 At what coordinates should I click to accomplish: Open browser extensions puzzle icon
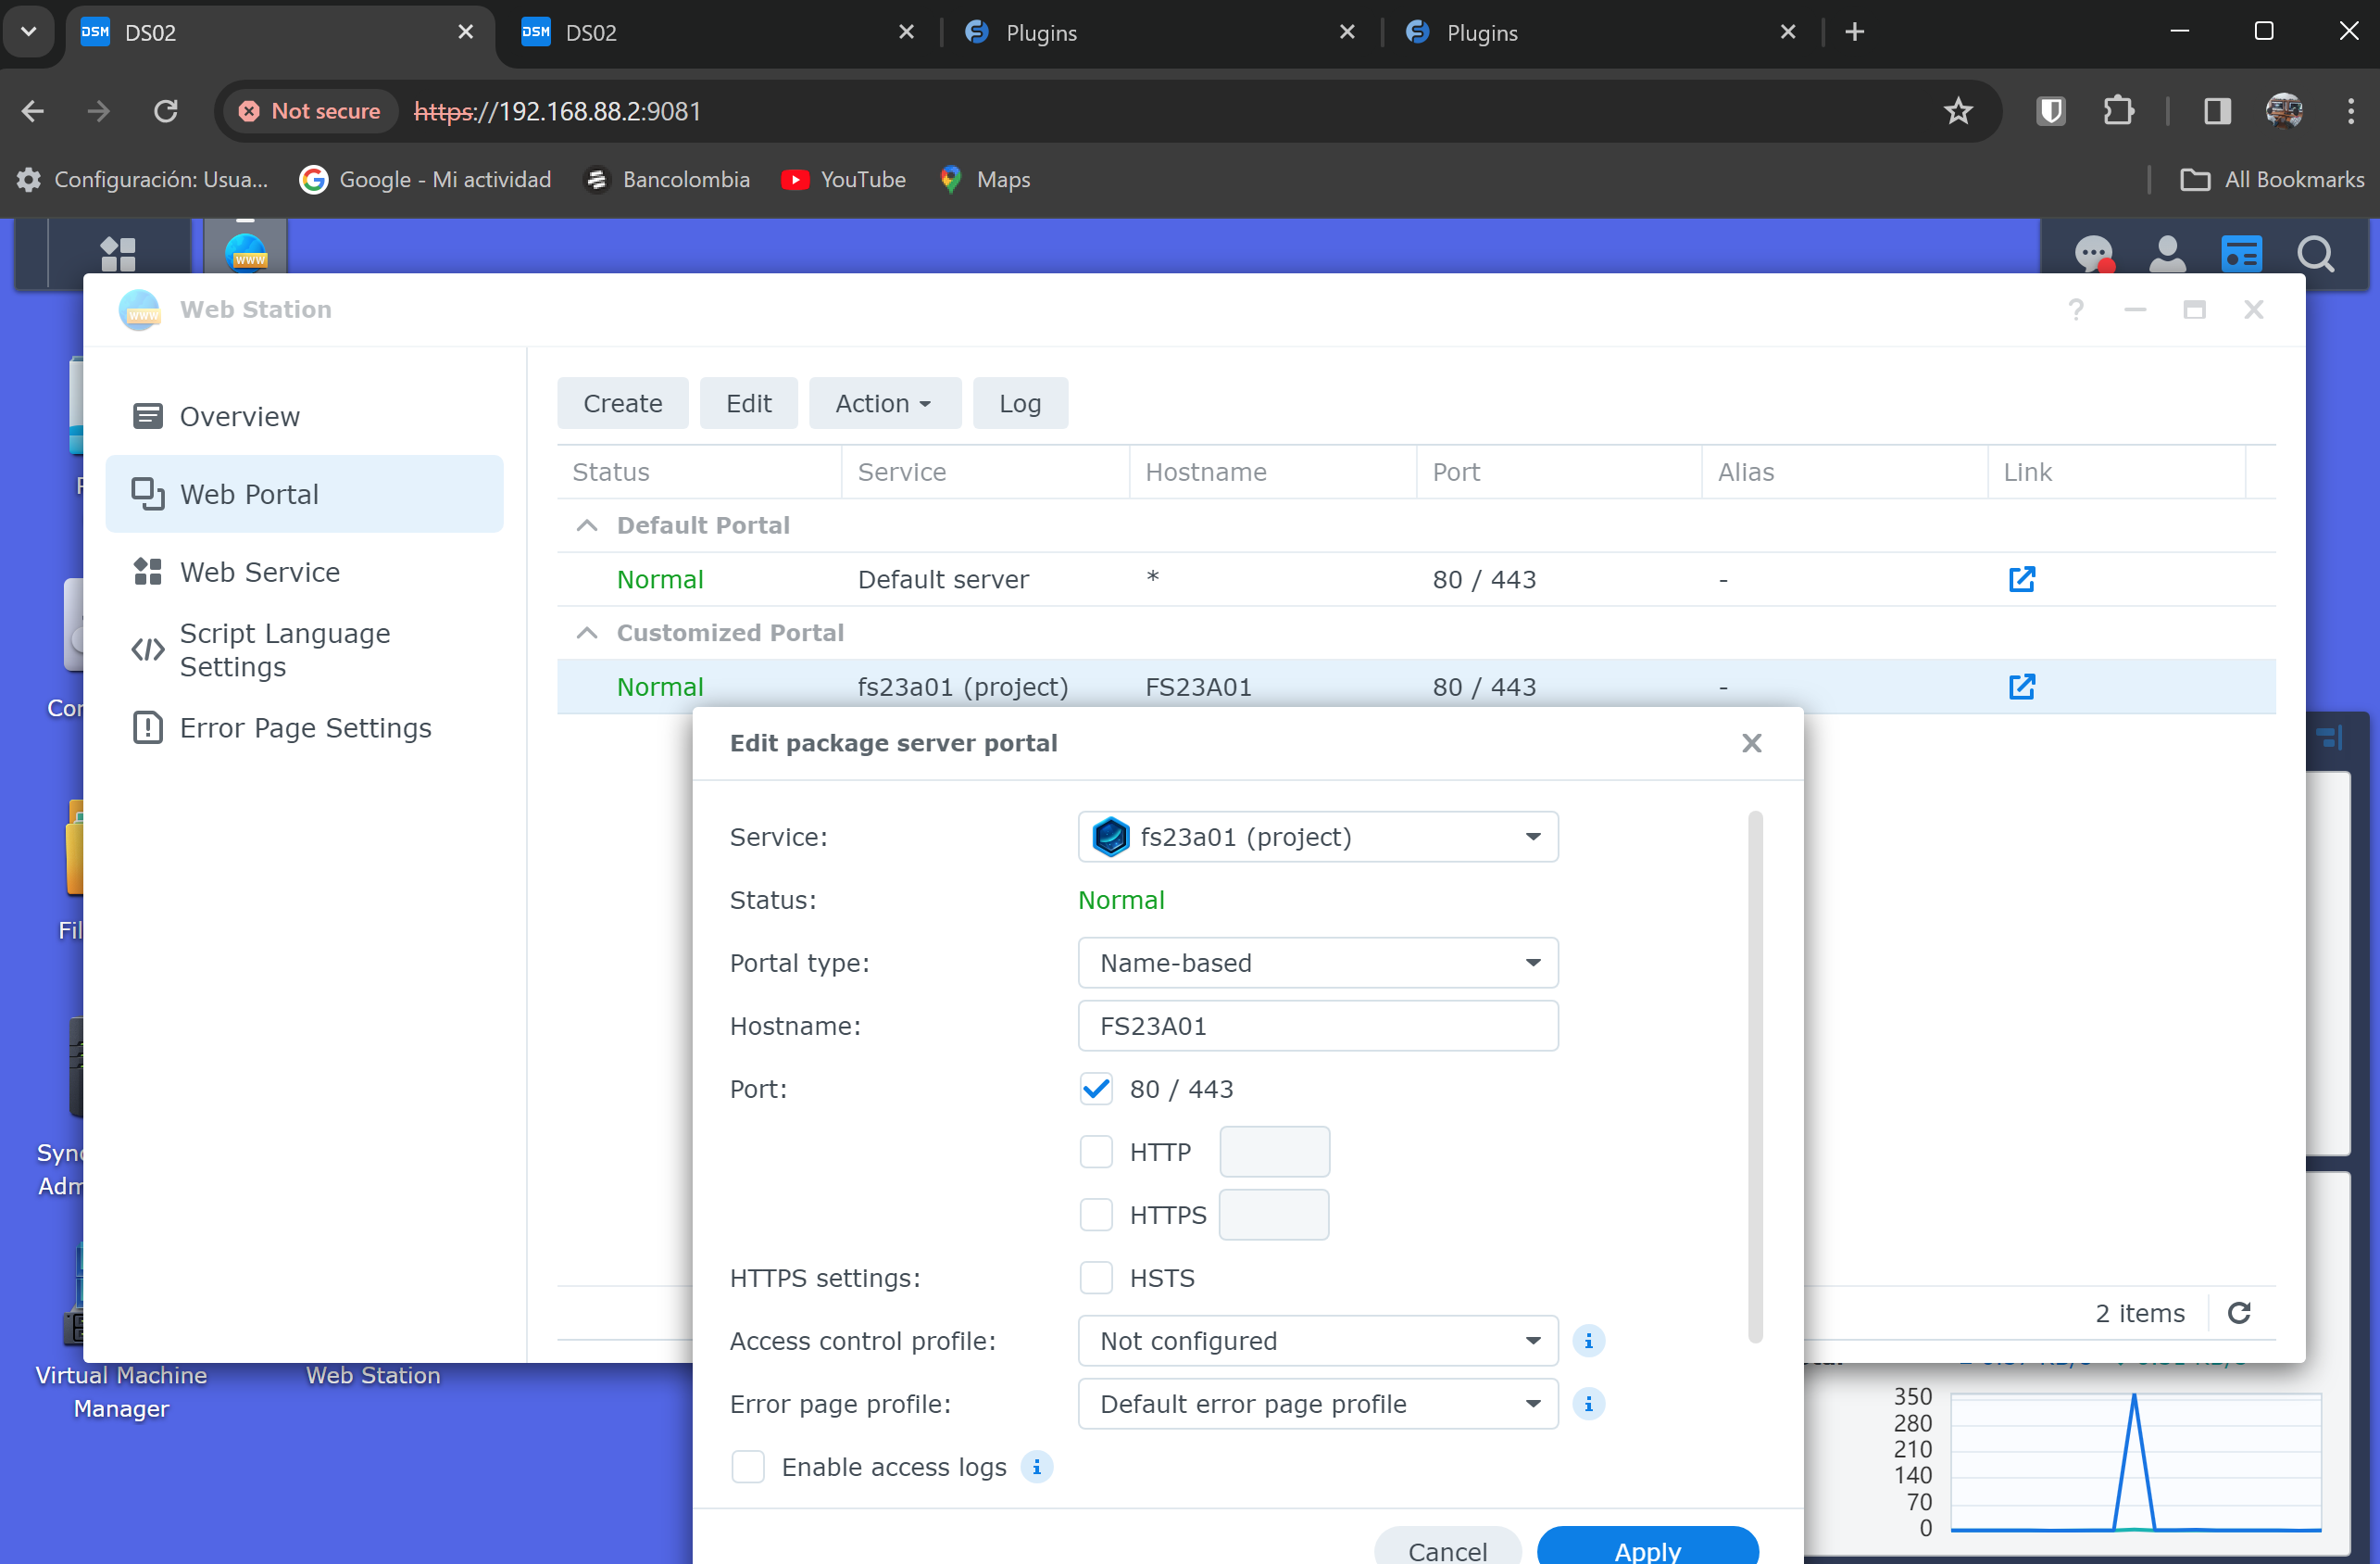point(2119,111)
